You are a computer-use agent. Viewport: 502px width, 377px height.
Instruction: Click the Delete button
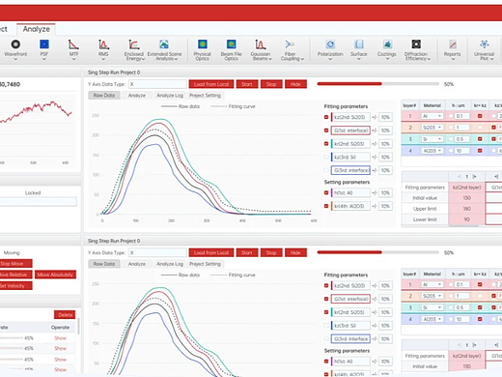[65, 315]
